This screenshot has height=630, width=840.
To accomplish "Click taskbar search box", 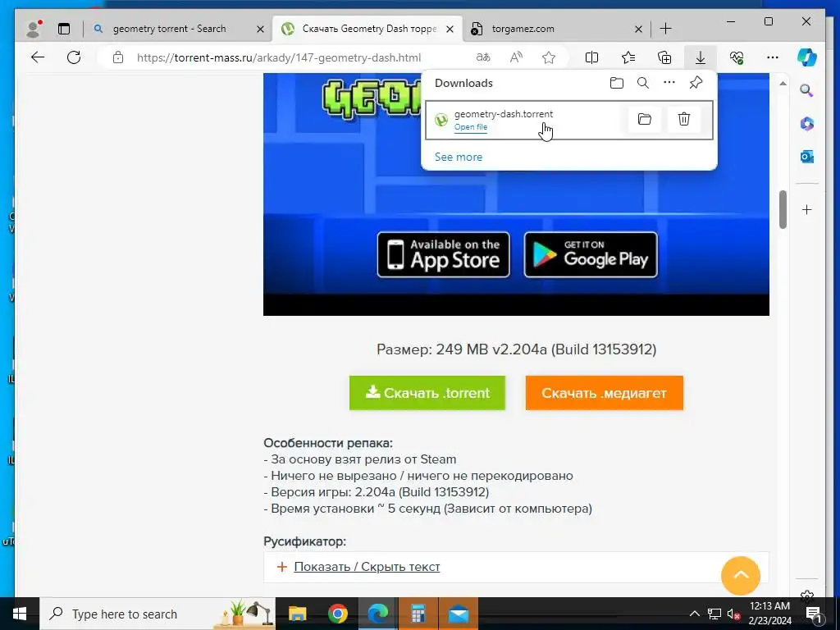I will [157, 614].
